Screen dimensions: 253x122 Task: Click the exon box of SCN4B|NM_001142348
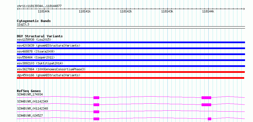click(x=96, y=112)
